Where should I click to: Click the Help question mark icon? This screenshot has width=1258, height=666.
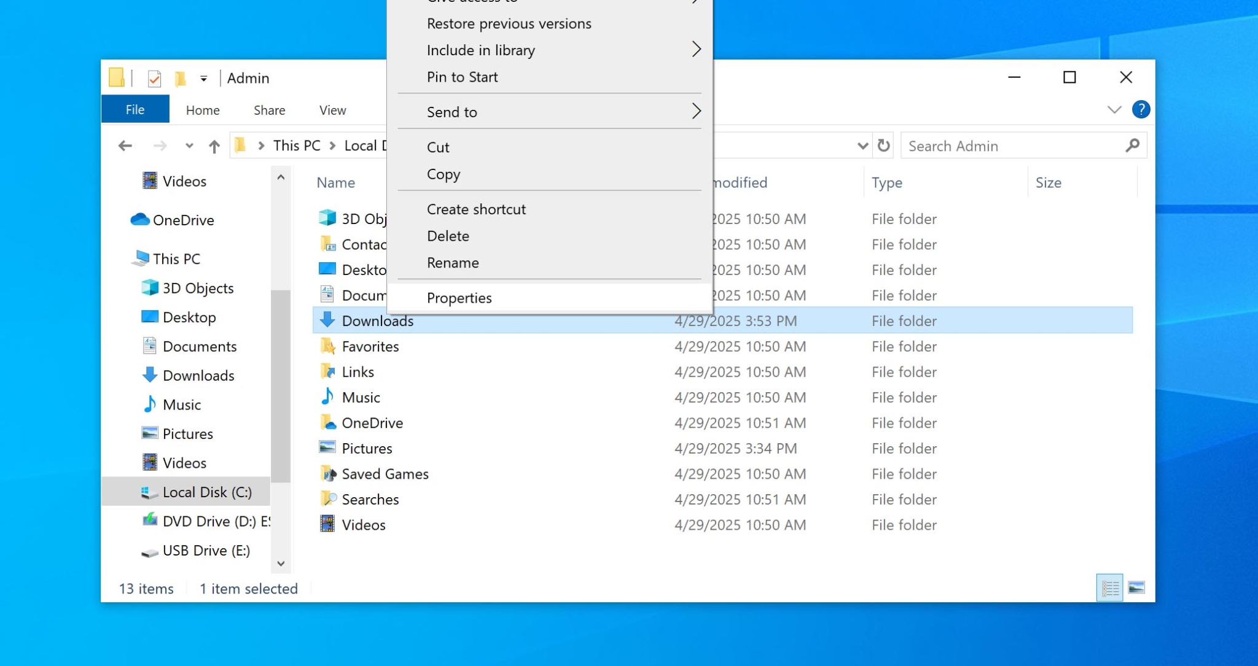(1141, 109)
